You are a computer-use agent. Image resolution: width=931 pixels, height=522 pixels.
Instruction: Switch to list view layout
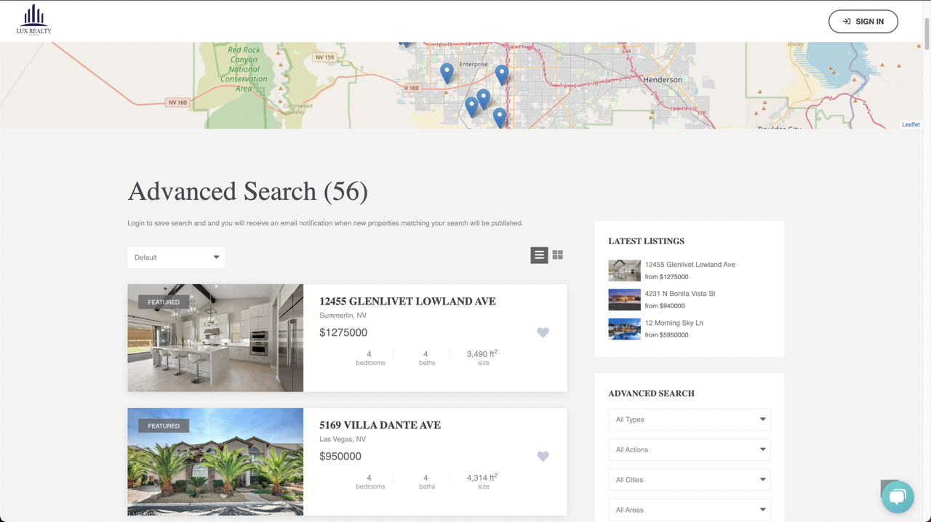coord(539,255)
